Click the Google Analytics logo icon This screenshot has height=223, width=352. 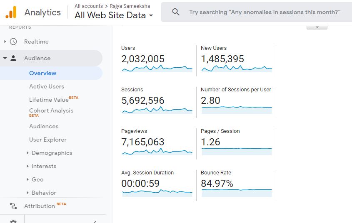[x=11, y=12]
